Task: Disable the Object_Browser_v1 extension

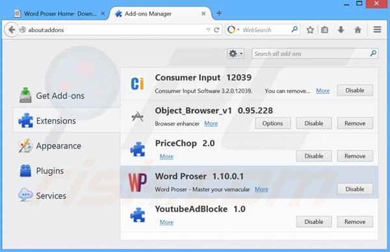Action: [314, 123]
